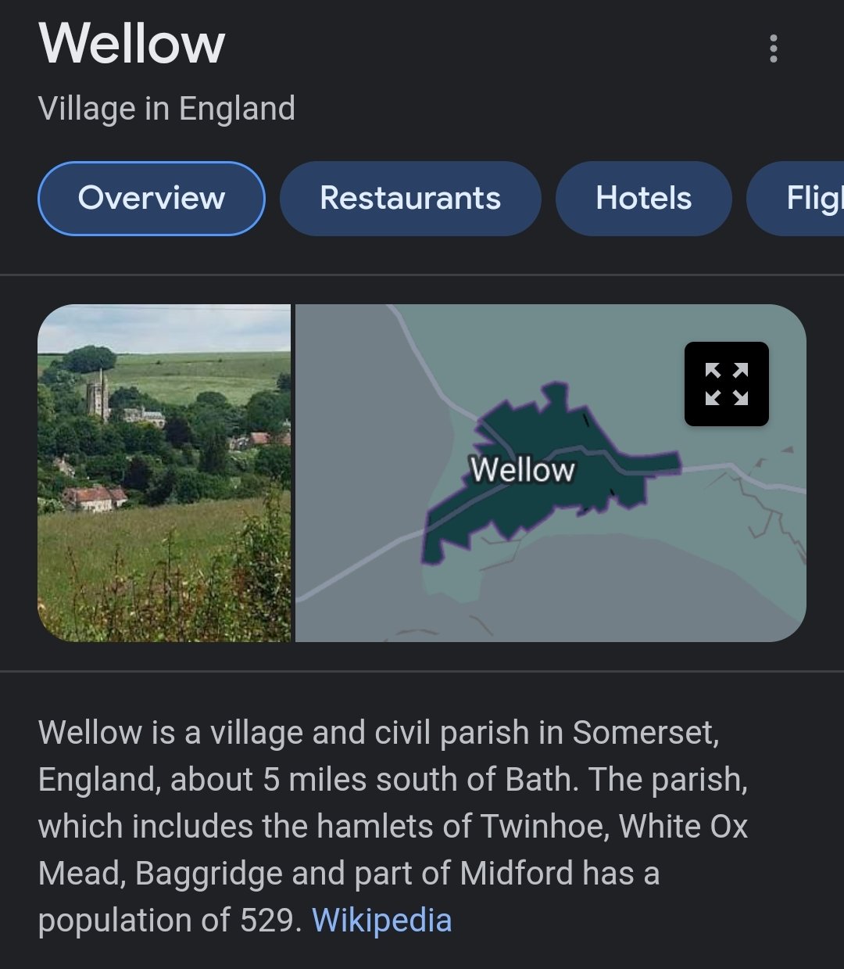The height and width of the screenshot is (969, 844).
Task: Open the Wikipedia source link
Action: coord(381,921)
